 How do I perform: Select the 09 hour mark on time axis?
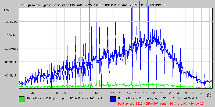pos(64,93)
